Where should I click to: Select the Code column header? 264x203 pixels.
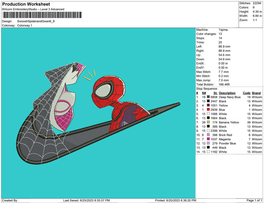tap(246, 93)
